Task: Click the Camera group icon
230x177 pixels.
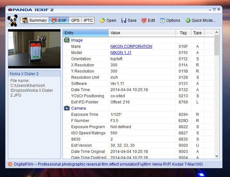Action: [67, 108]
